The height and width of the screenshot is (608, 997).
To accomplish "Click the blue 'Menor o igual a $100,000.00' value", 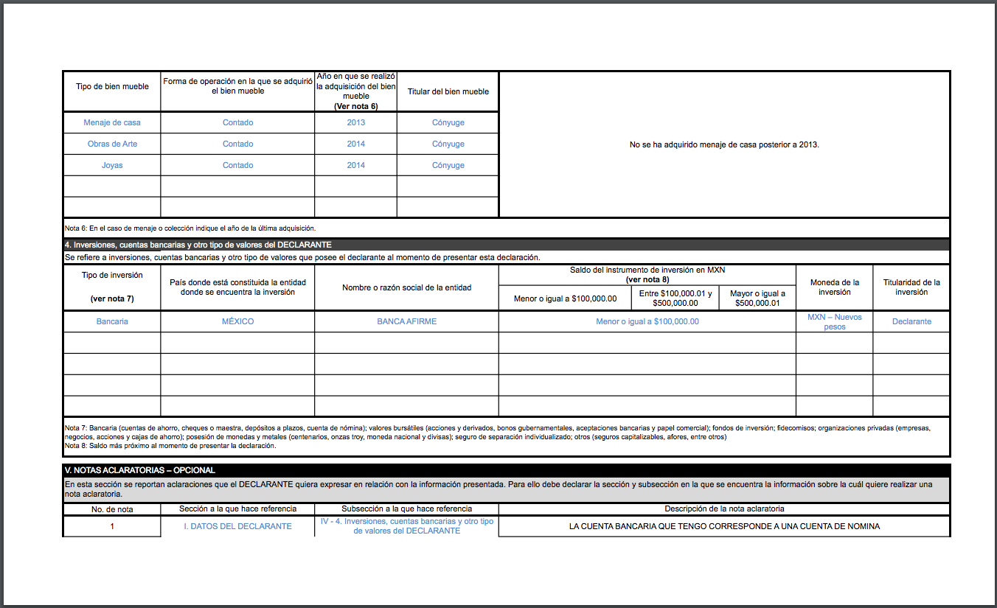I will [647, 321].
